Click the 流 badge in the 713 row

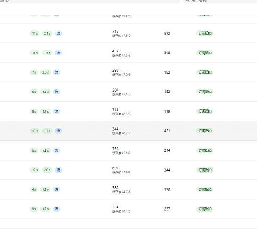tap(56, 111)
